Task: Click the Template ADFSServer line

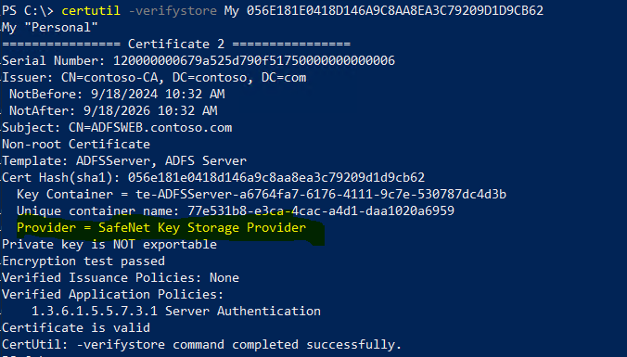Action: pyautogui.click(x=124, y=160)
